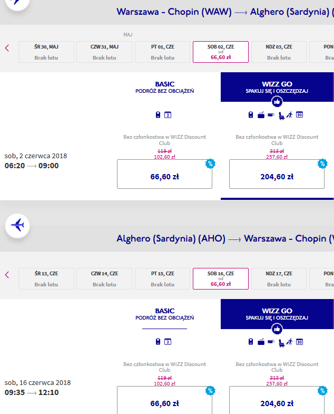Click the return flight airplane icon
The width and height of the screenshot is (334, 414).
(17, 226)
